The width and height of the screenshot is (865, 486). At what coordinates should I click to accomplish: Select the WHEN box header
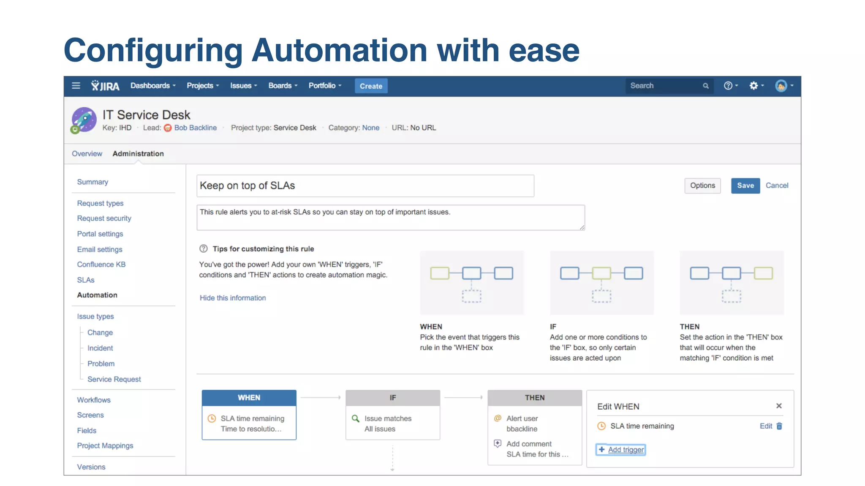(249, 398)
